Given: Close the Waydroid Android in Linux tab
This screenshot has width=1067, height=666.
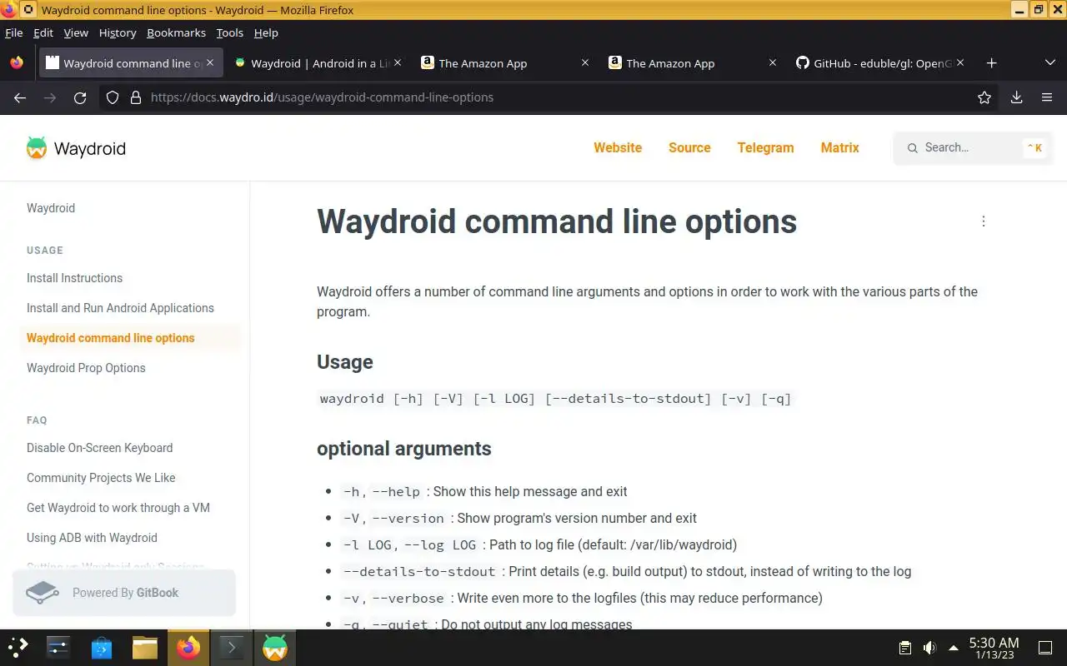Looking at the screenshot, I should 398,62.
